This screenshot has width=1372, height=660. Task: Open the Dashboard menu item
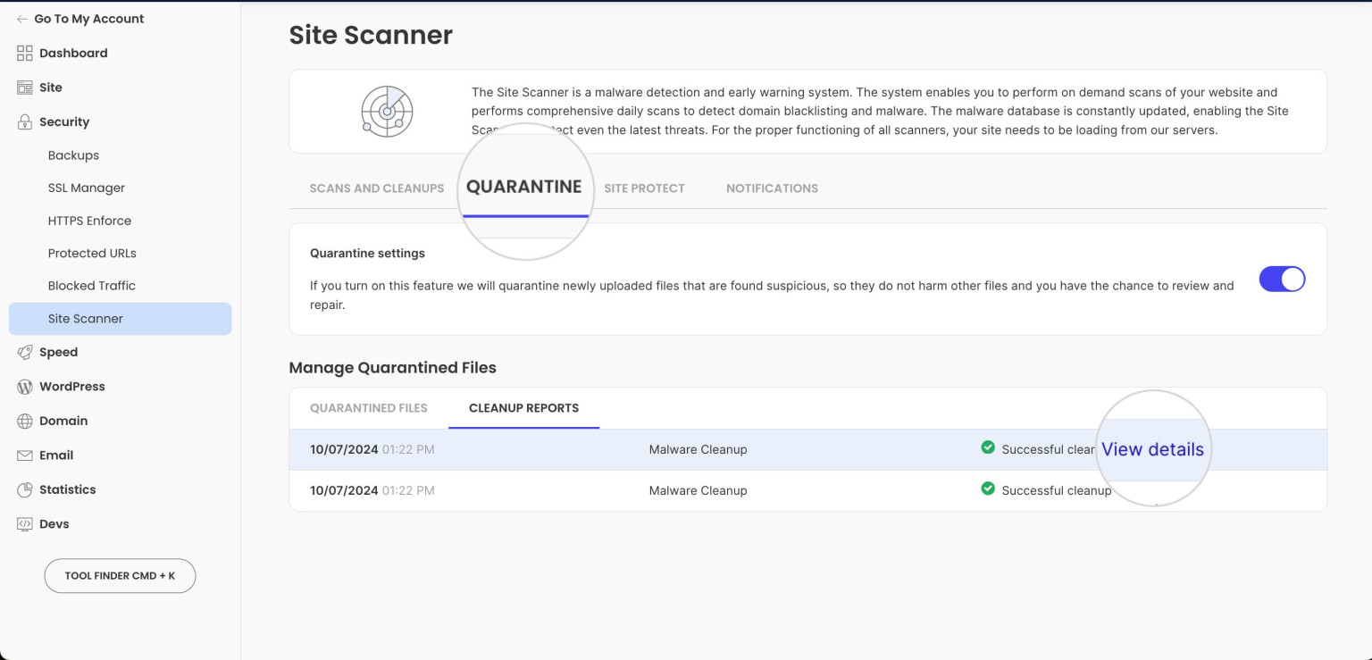click(x=73, y=53)
